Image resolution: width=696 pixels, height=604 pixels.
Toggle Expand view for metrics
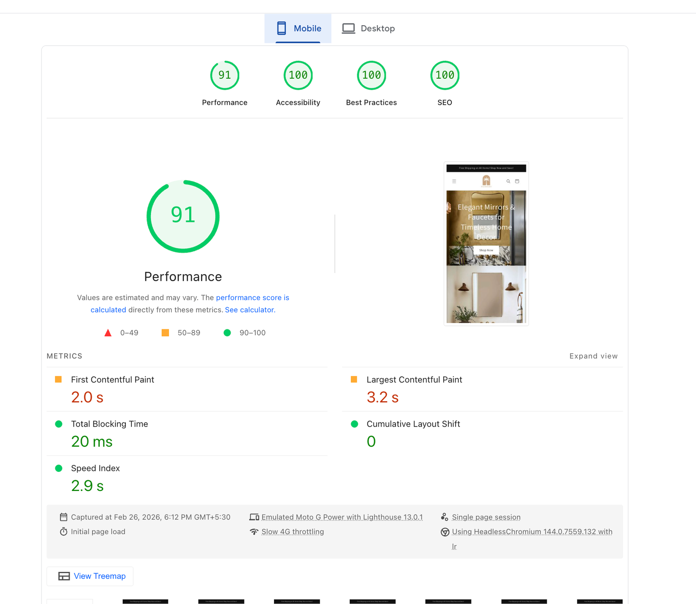[593, 356]
